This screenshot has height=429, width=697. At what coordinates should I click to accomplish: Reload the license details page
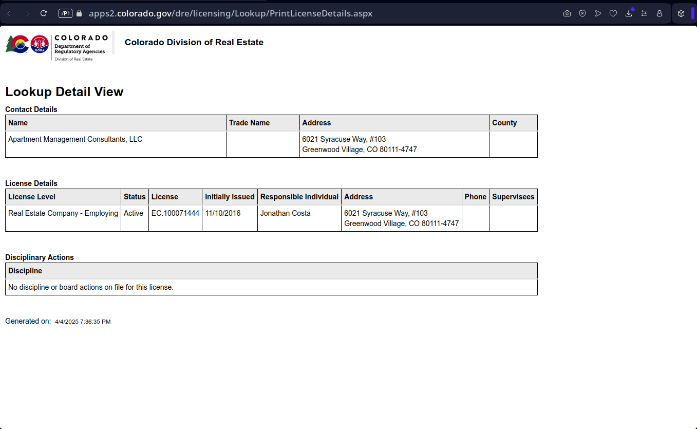click(44, 13)
